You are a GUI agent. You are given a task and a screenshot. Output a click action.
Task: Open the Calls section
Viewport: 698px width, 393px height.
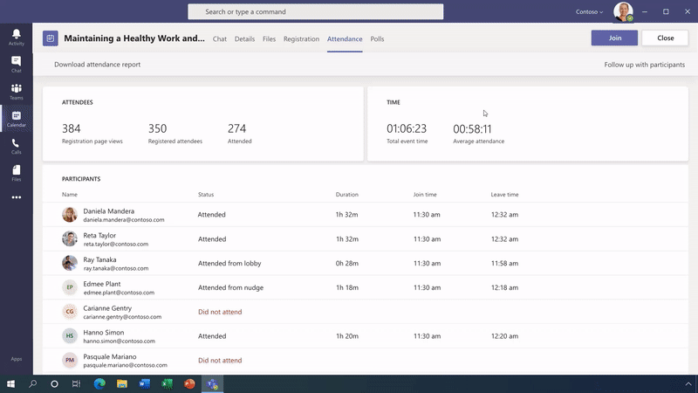16,145
